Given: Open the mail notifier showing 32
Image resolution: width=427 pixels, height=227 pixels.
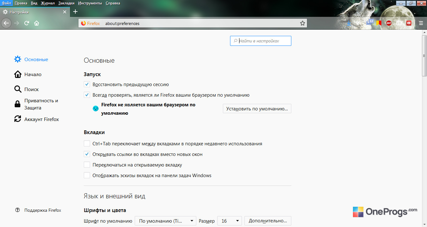Looking at the screenshot, I should [370, 22].
